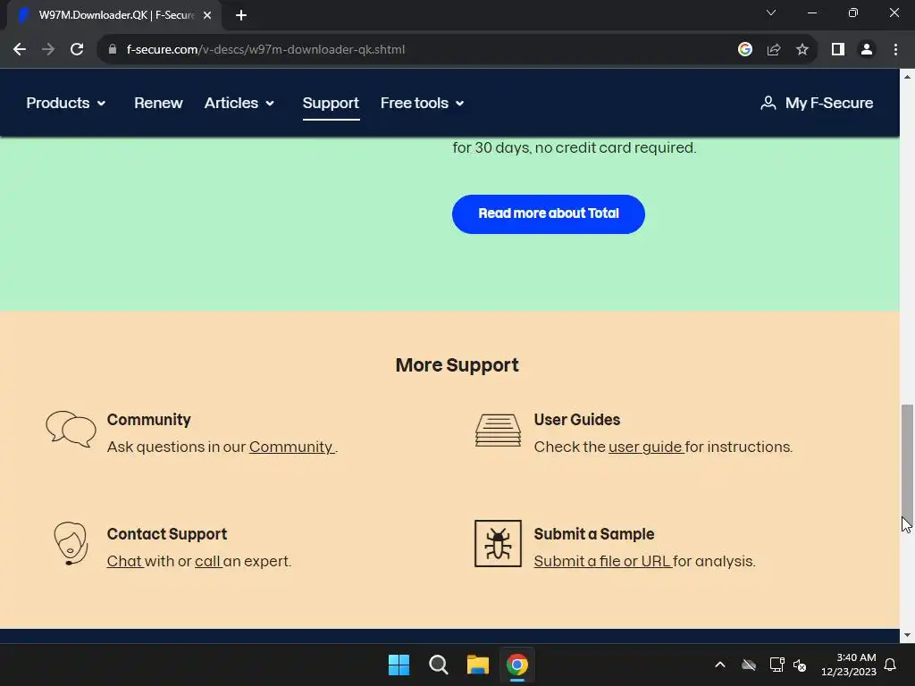Reload the F-Secure page
Viewport: 915px width, 686px height.
click(x=77, y=50)
